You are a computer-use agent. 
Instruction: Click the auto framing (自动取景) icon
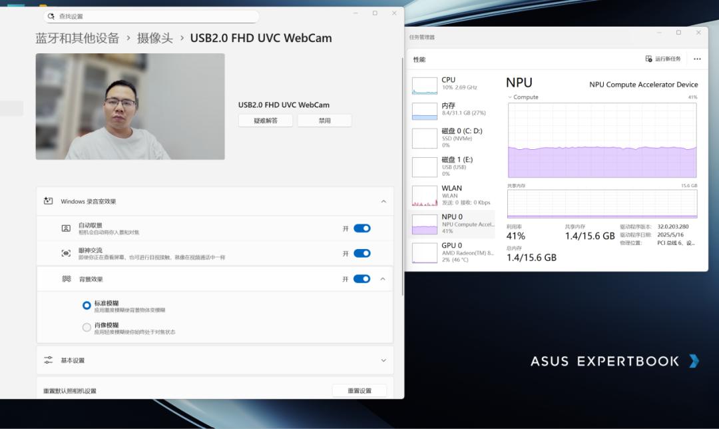coord(66,228)
